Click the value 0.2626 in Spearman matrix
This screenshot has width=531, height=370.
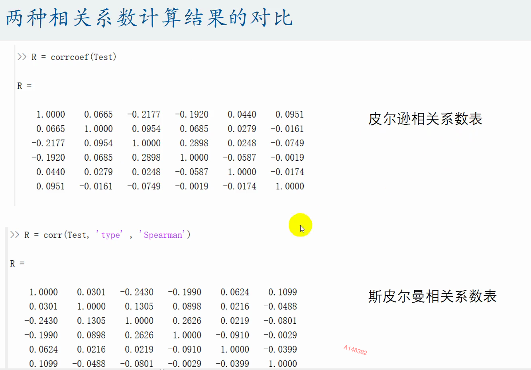click(186, 321)
